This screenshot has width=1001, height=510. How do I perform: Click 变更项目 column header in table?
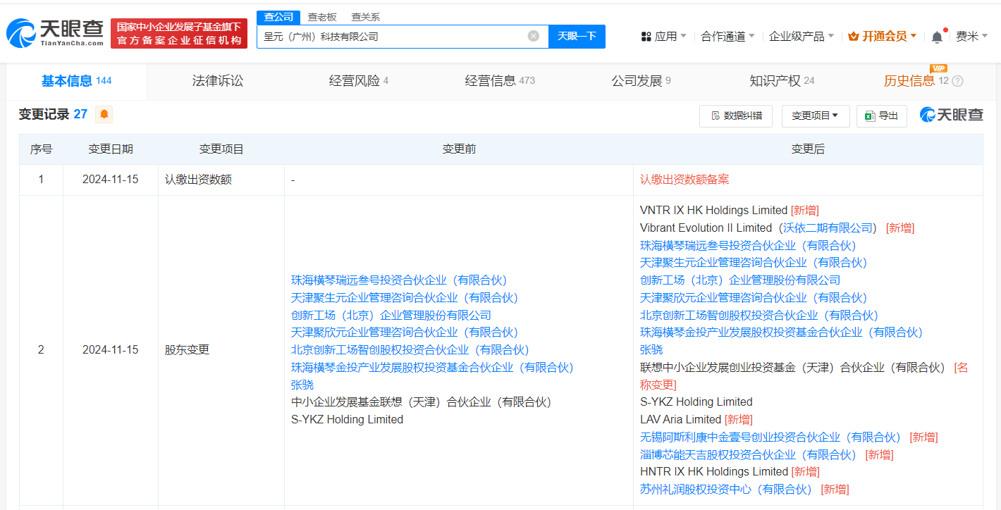(x=221, y=149)
